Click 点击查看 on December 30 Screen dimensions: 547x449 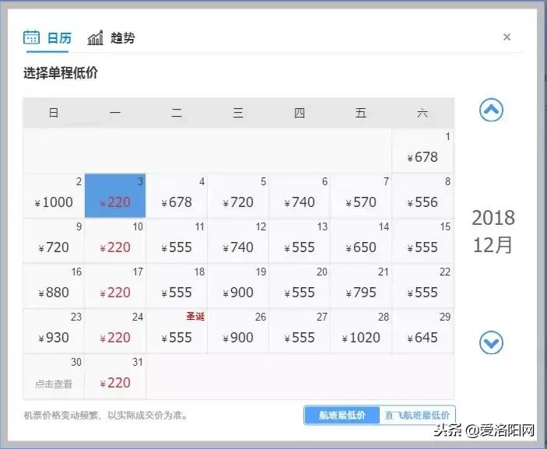click(x=54, y=384)
